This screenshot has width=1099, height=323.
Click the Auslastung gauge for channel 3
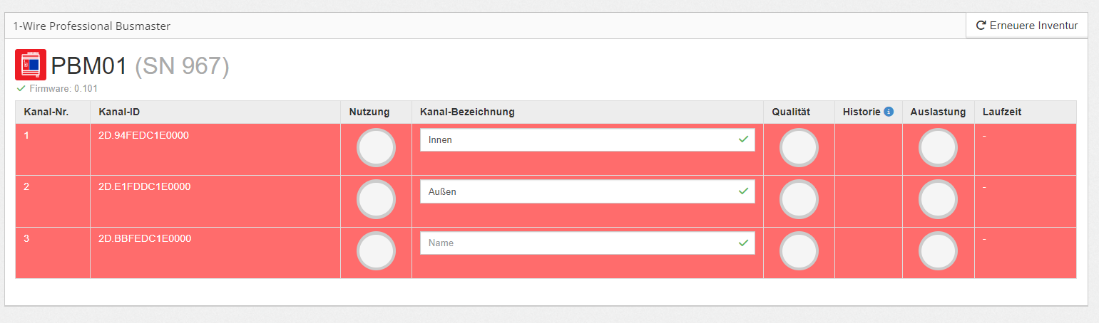coord(938,252)
